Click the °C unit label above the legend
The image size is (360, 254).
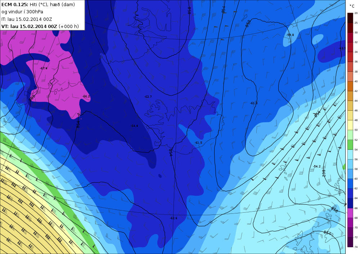click(352, 6)
